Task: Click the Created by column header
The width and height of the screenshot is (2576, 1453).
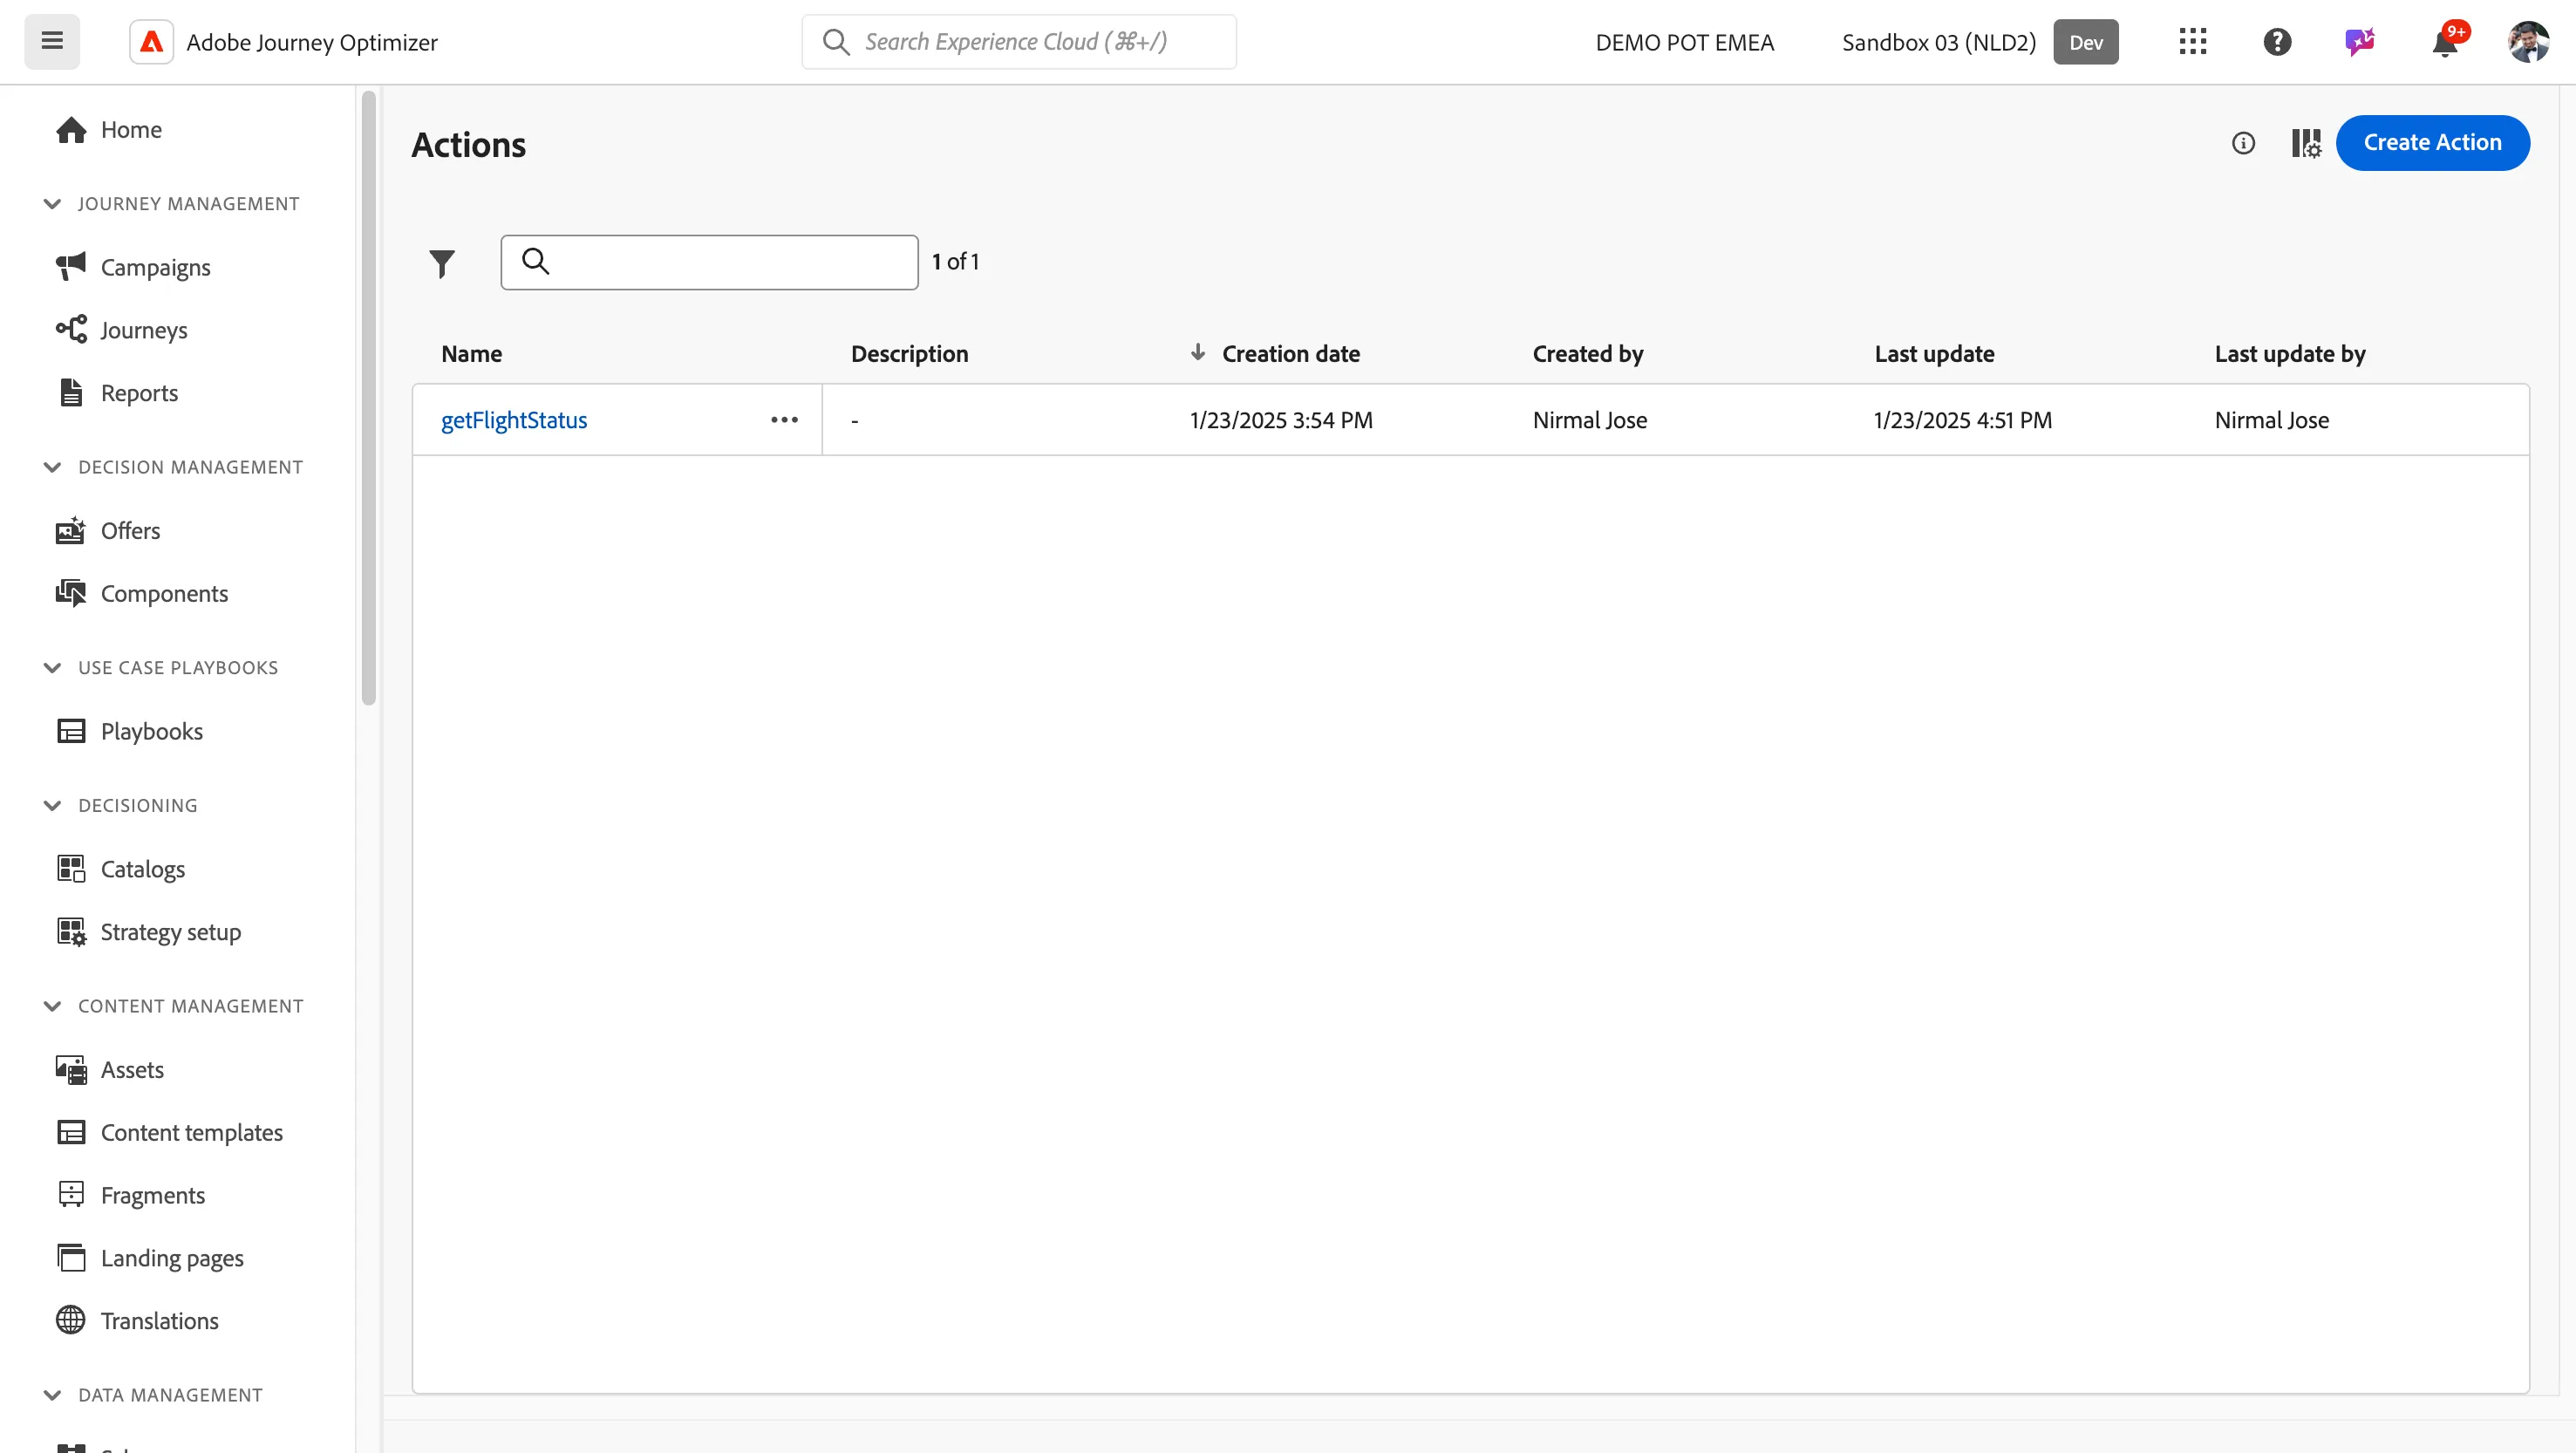Action: point(1588,354)
